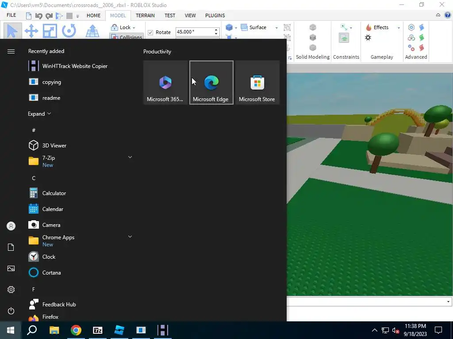453x339 pixels.
Task: Expand the Lock dropdown arrow
Action: pos(134,28)
